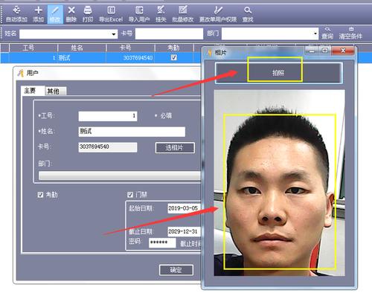Click the 查询 query button
The image size is (372, 293).
coord(327,33)
